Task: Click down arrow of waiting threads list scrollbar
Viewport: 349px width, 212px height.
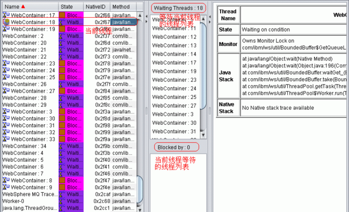Action: pyautogui.click(x=203, y=135)
